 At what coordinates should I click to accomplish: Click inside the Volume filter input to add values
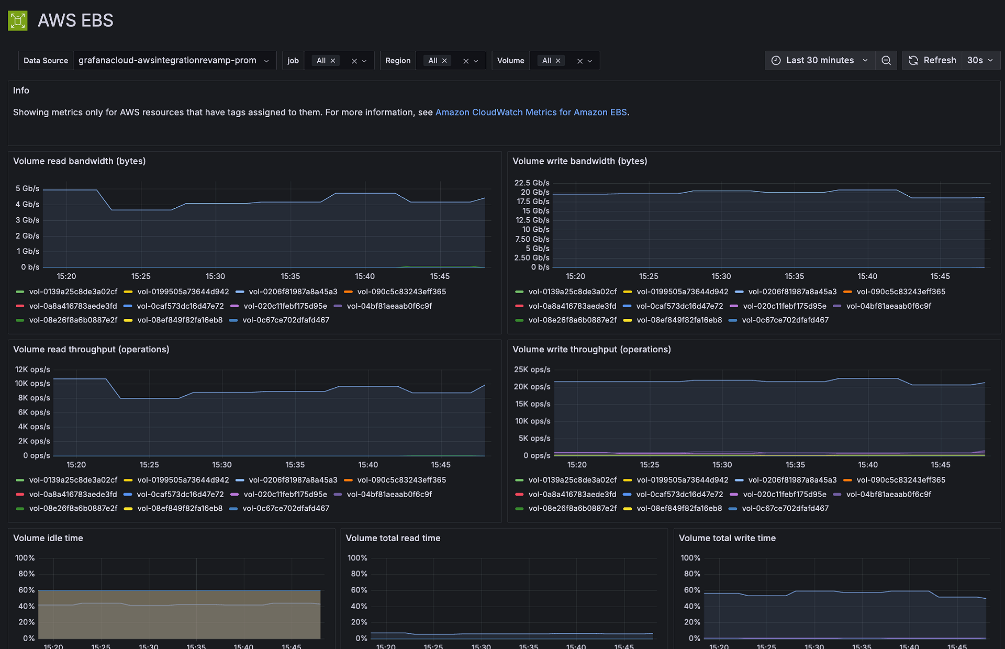click(x=571, y=60)
